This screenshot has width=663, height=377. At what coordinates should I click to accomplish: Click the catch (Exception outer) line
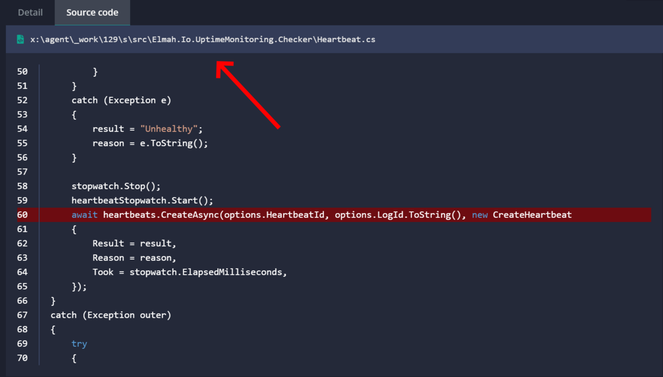[111, 315]
